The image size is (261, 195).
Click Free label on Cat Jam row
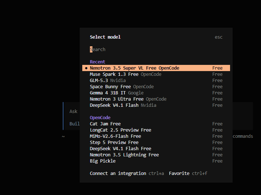click(x=217, y=124)
